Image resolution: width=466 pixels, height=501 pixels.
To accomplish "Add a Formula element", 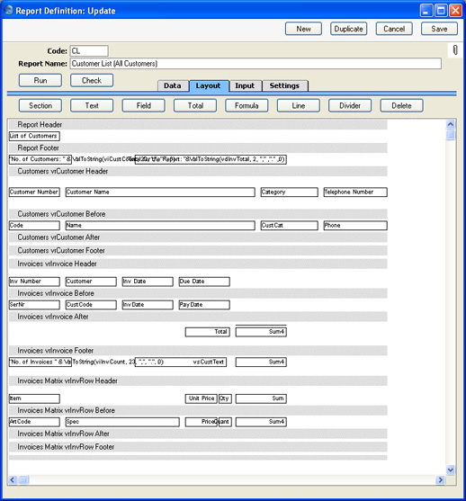I will [246, 106].
